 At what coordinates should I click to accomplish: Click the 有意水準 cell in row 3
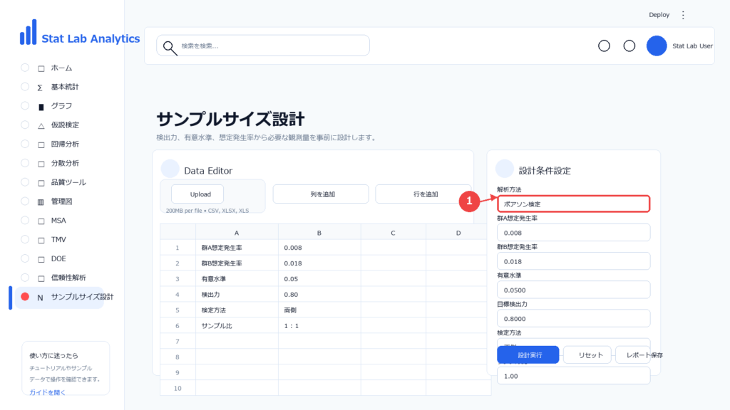point(237,279)
